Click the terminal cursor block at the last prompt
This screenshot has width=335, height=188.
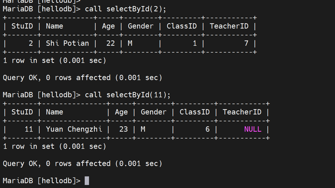[87, 181]
